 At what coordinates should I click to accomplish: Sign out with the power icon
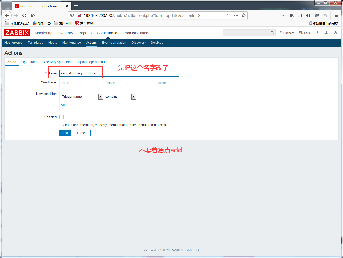[x=335, y=33]
